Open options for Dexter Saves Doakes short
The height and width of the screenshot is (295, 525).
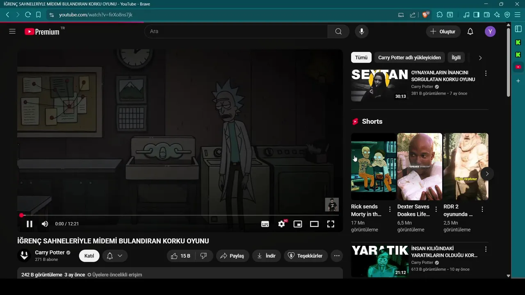click(436, 209)
